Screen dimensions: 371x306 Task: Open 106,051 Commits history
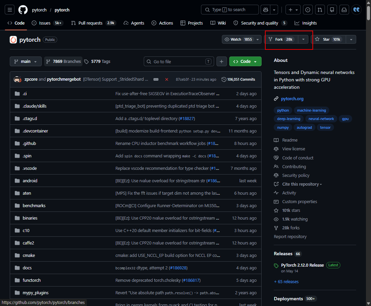click(x=238, y=79)
